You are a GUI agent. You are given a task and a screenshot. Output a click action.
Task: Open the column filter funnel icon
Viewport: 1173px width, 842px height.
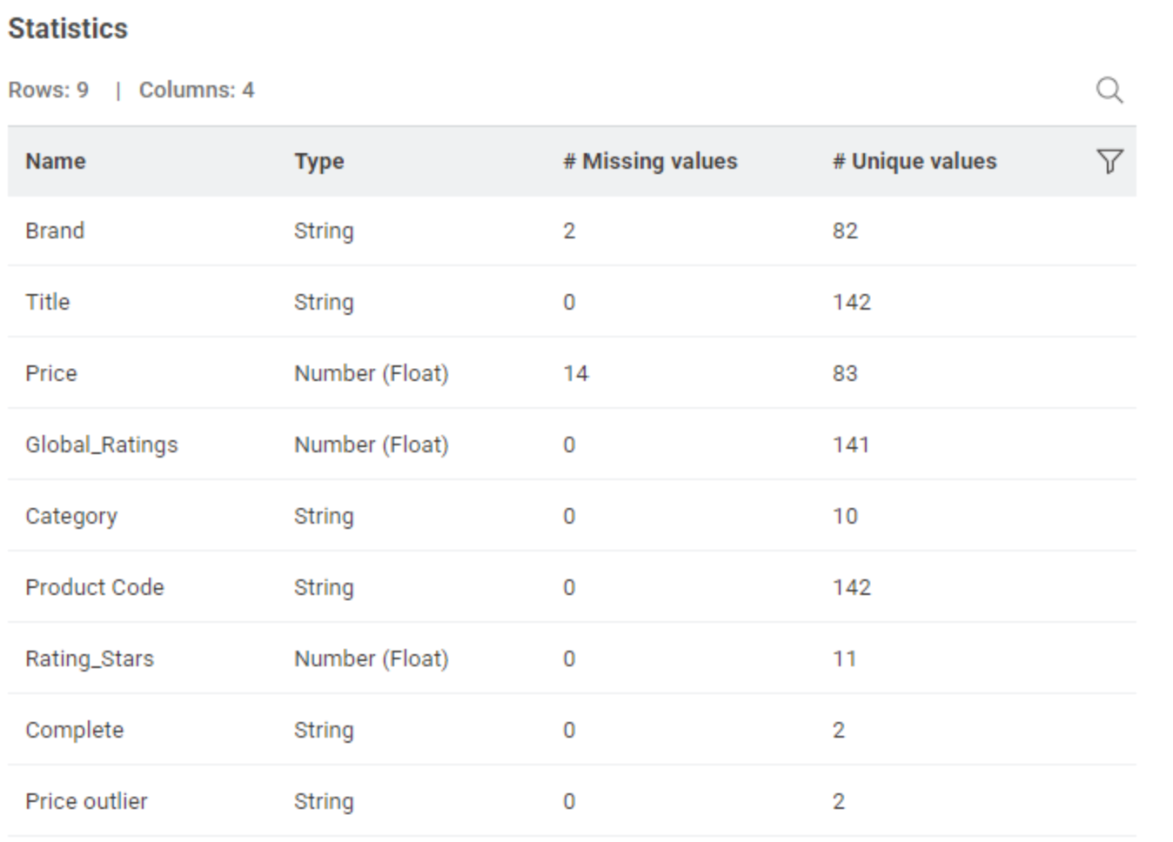point(1109,161)
